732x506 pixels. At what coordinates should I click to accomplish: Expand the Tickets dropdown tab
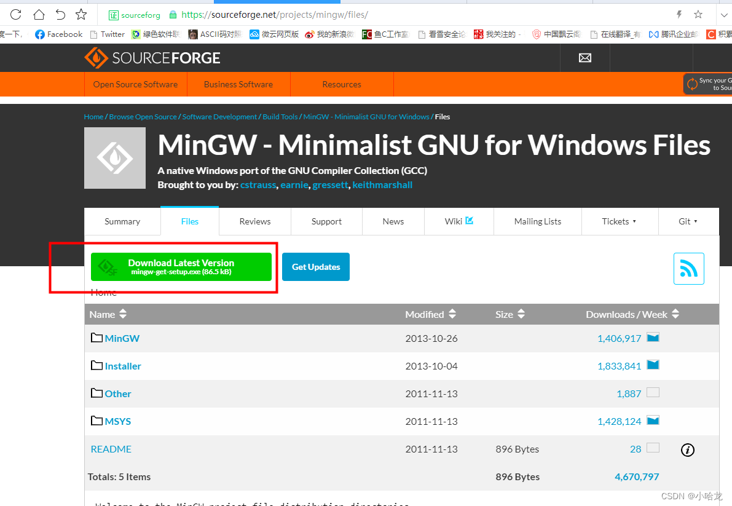(620, 221)
